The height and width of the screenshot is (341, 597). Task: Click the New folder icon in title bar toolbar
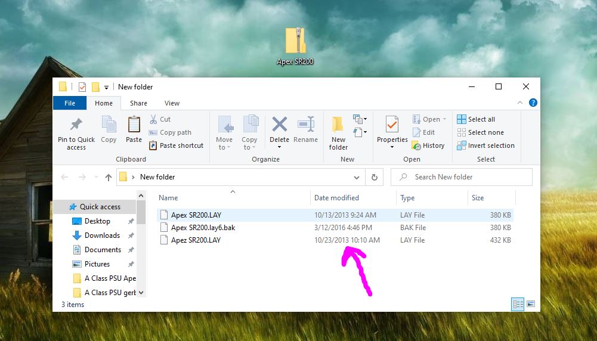point(95,87)
